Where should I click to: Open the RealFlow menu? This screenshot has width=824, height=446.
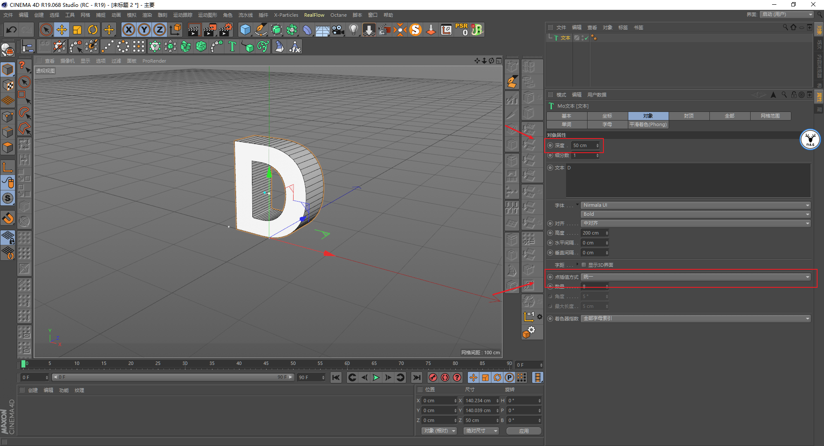click(314, 15)
